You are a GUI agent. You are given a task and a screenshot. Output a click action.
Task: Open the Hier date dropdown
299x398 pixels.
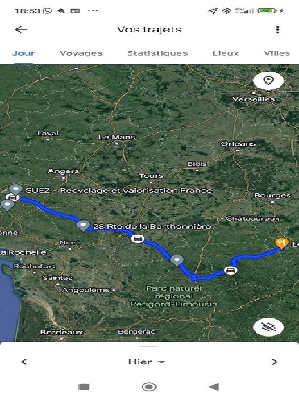(147, 362)
